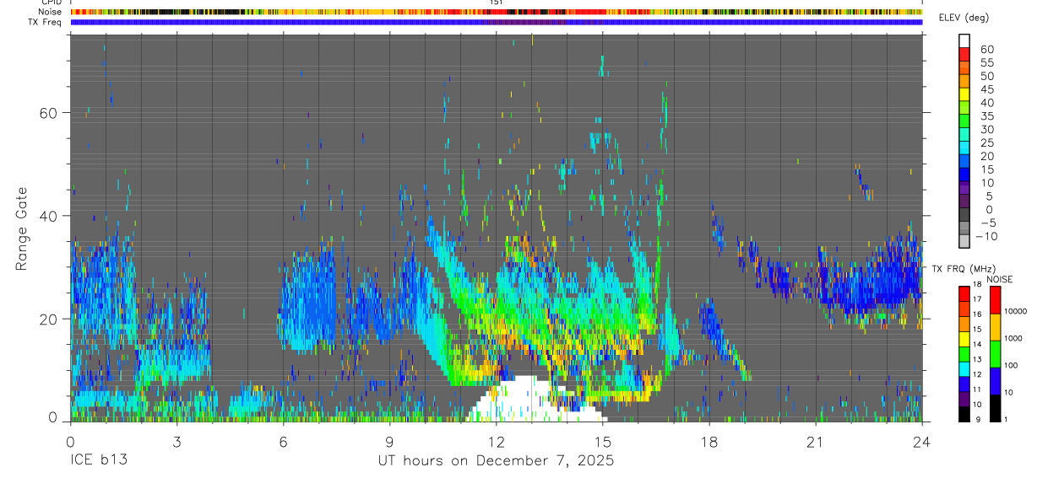Click the x-axis tick label '3'
This screenshot has width=1037, height=478.
pos(176,442)
